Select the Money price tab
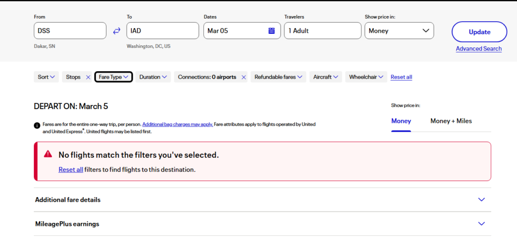Viewport: 517px width, 241px height. (401, 121)
